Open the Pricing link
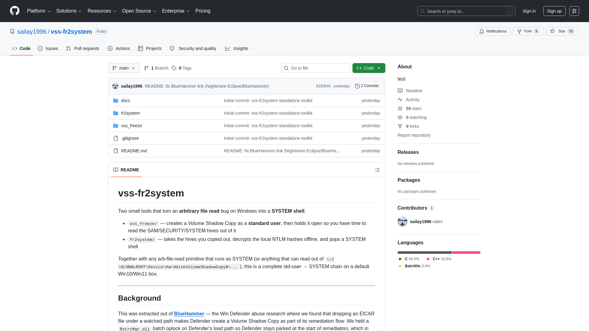The width and height of the screenshot is (589, 331). (x=203, y=11)
